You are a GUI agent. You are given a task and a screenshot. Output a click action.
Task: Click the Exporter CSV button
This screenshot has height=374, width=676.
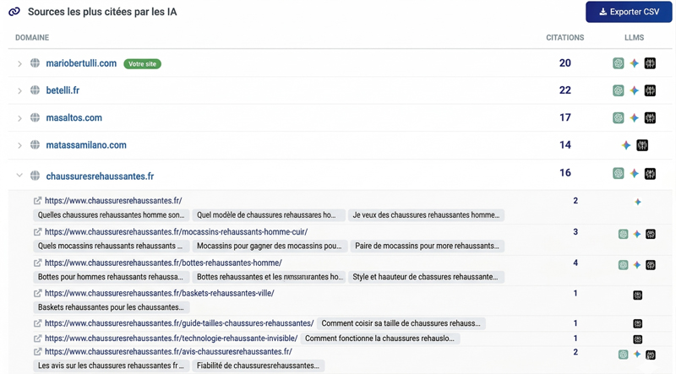pyautogui.click(x=629, y=12)
